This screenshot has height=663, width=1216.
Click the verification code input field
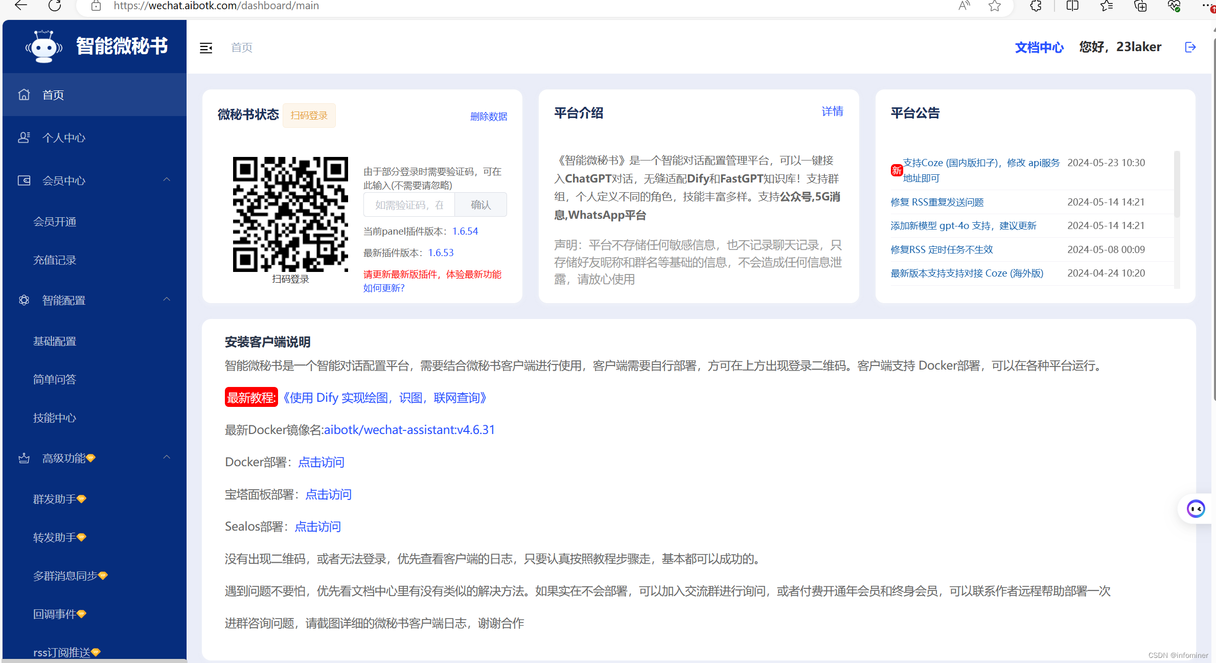tap(409, 205)
